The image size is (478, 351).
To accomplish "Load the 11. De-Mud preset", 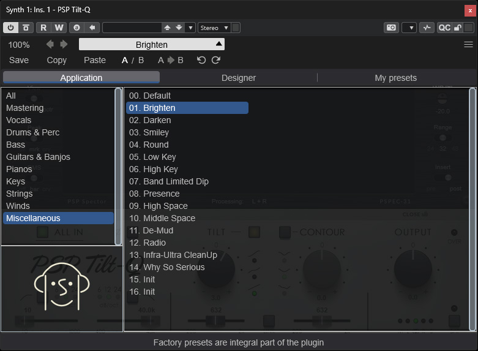I will [x=187, y=230].
